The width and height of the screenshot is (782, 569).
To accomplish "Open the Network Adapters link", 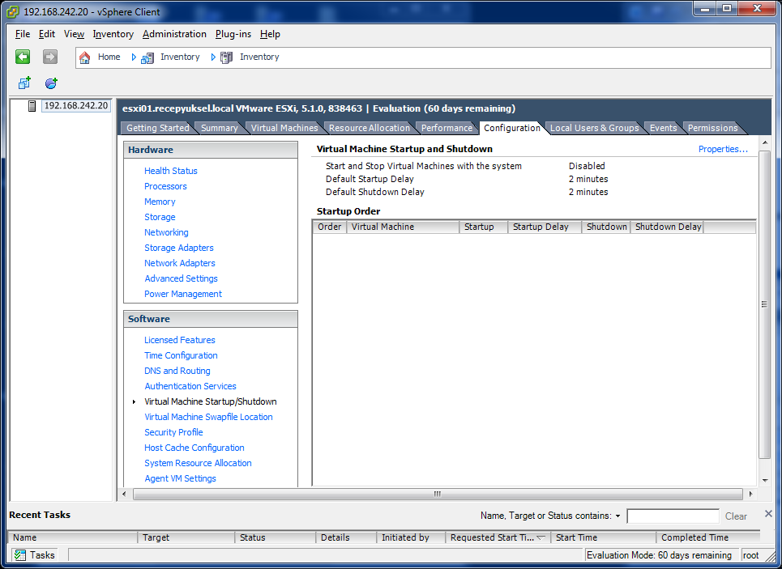I will coord(180,264).
